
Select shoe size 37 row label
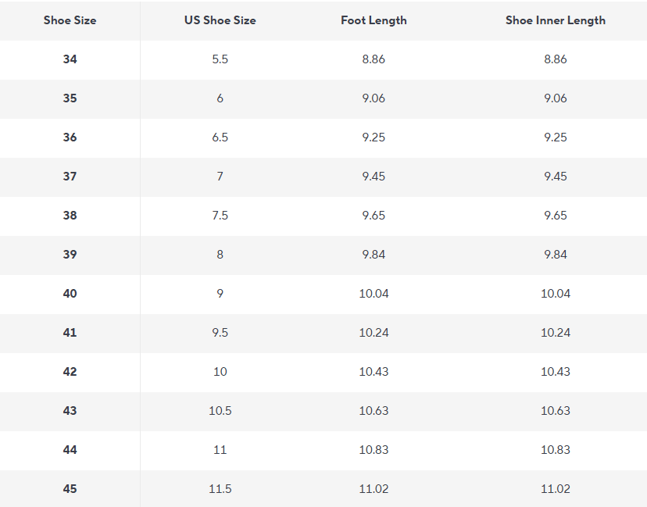[x=70, y=176]
